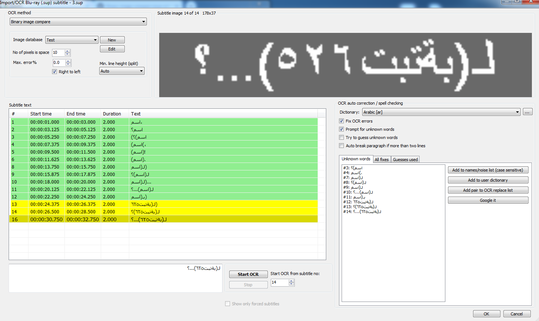
Task: Select unknown word entry #7
Action: (353, 178)
